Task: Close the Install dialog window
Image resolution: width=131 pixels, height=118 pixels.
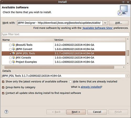Action: point(128,2)
